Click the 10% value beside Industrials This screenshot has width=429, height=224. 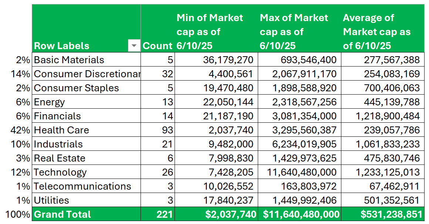pos(20,143)
